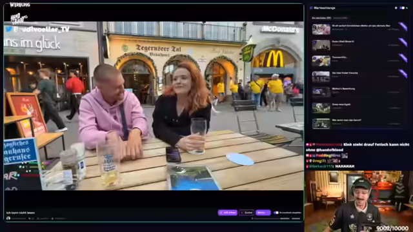Switch to the tab right of 'Als nächstes'
The height and width of the screenshot is (232, 413).
click(x=341, y=18)
